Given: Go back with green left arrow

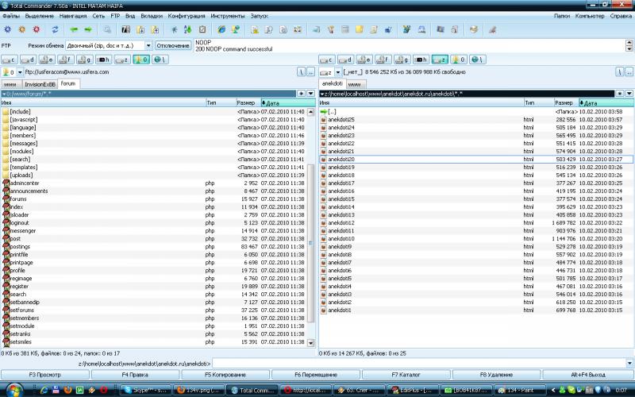Looking at the screenshot, I should (74, 29).
